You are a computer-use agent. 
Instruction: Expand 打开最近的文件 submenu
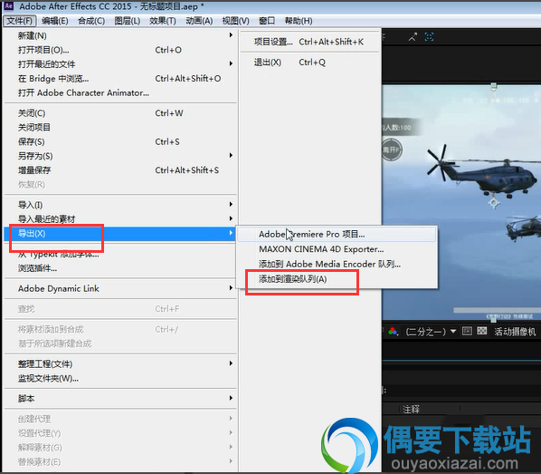[x=120, y=64]
